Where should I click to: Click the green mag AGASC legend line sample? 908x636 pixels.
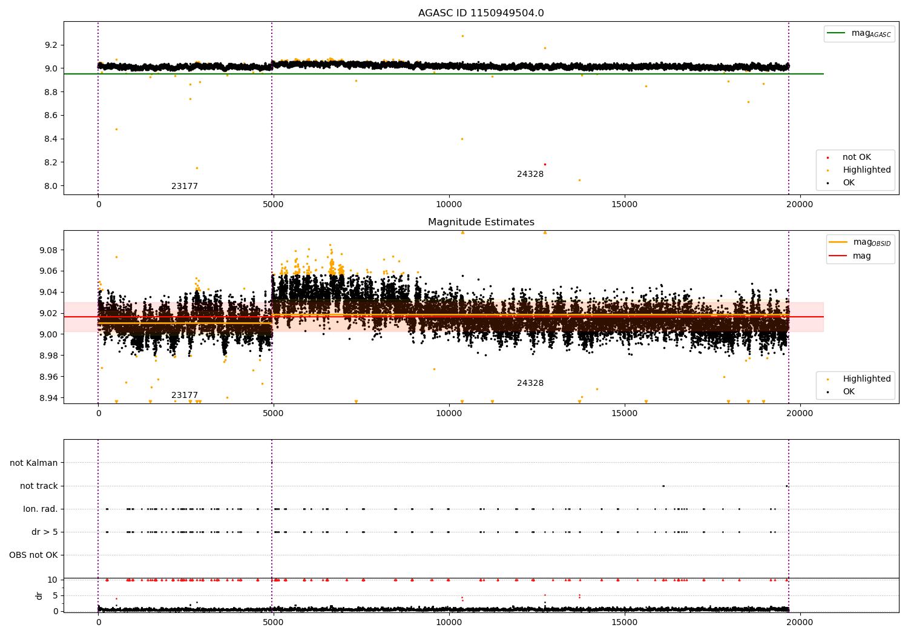(836, 33)
